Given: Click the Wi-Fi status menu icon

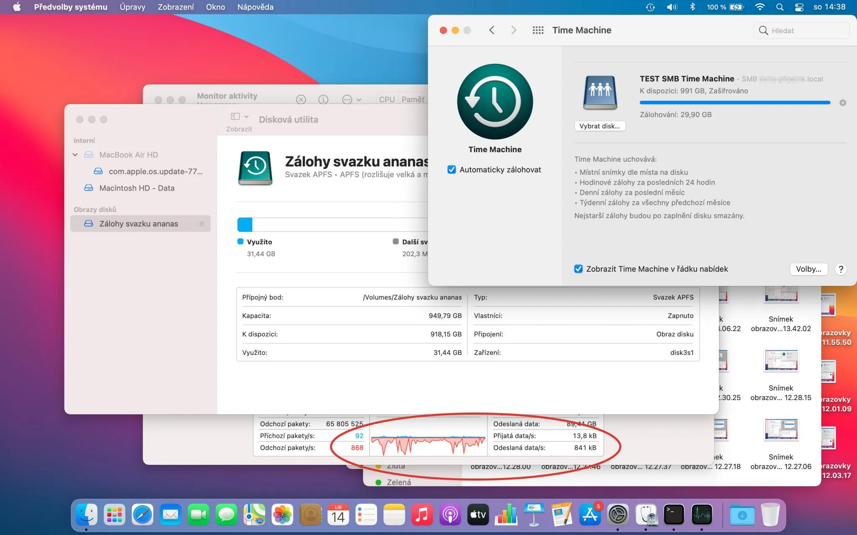Looking at the screenshot, I should [x=760, y=7].
